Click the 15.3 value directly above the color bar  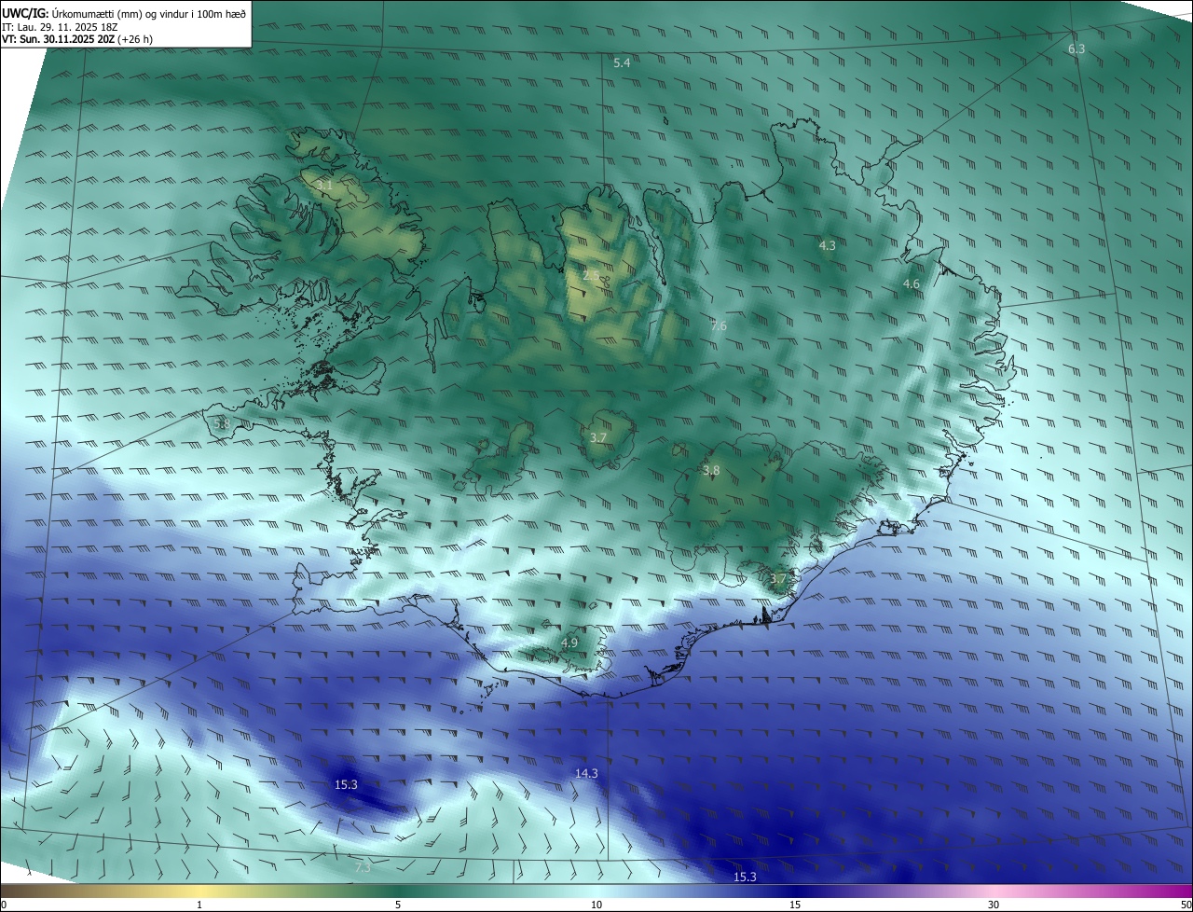pyautogui.click(x=745, y=877)
